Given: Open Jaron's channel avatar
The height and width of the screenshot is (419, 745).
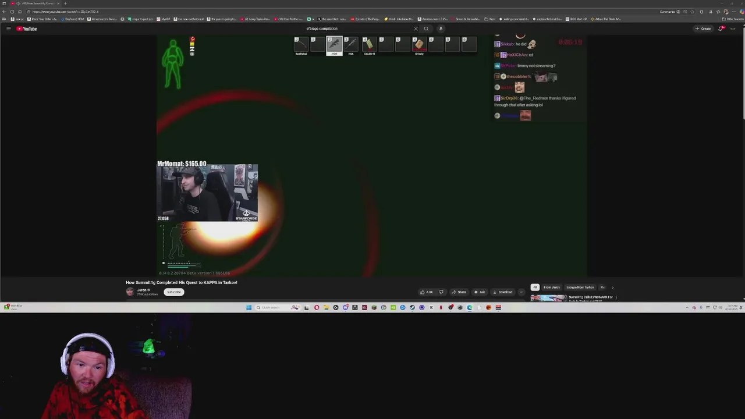Looking at the screenshot, I should pos(130,292).
